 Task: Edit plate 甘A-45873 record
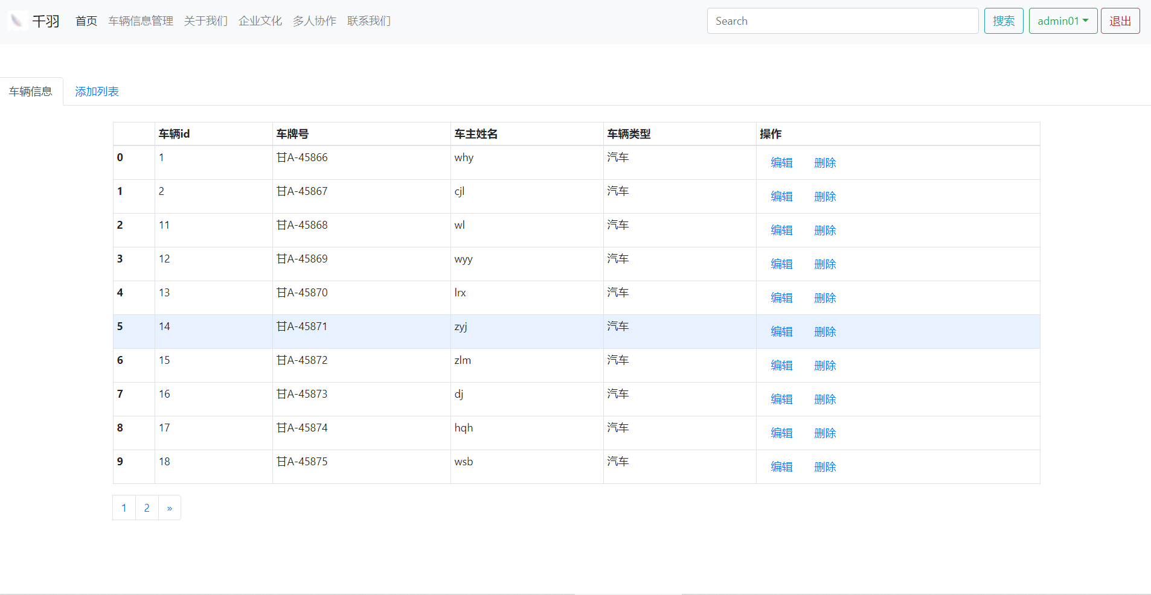[781, 399]
